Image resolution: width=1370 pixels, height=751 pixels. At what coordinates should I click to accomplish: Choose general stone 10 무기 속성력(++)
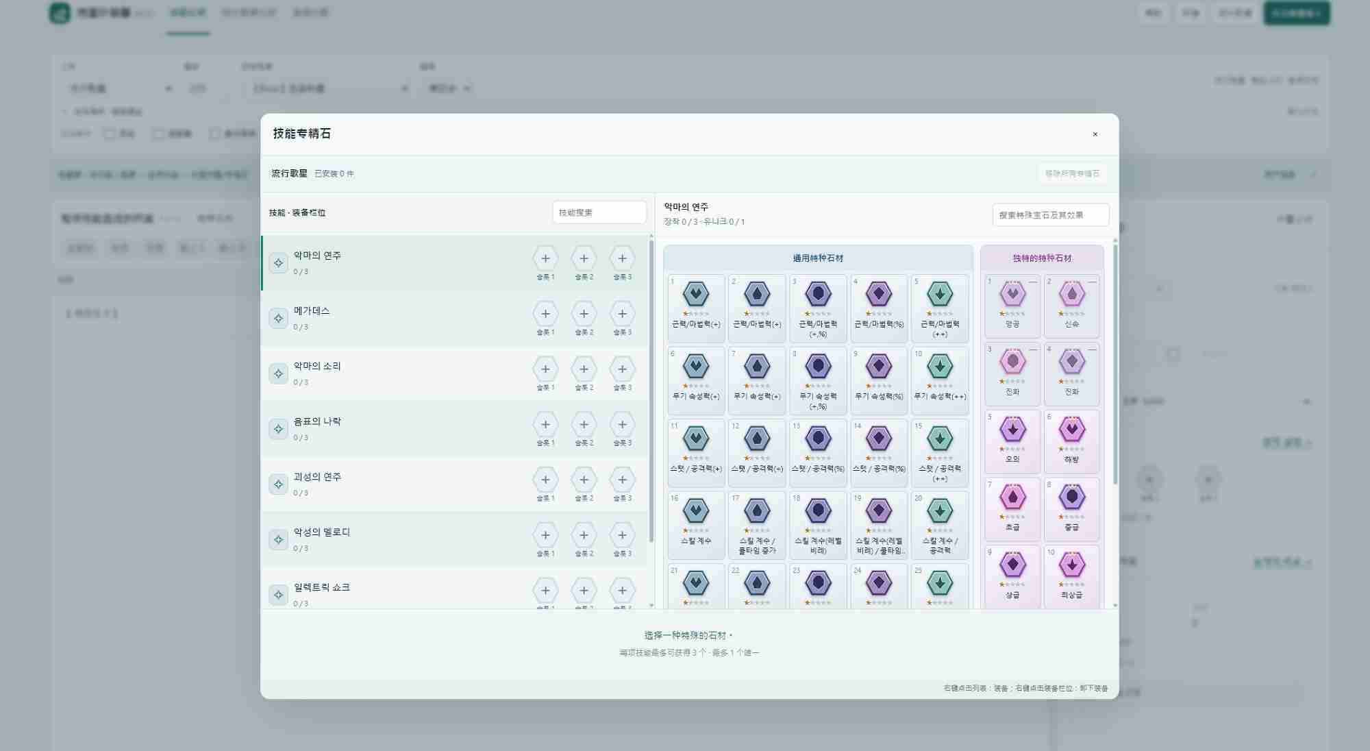pos(940,380)
